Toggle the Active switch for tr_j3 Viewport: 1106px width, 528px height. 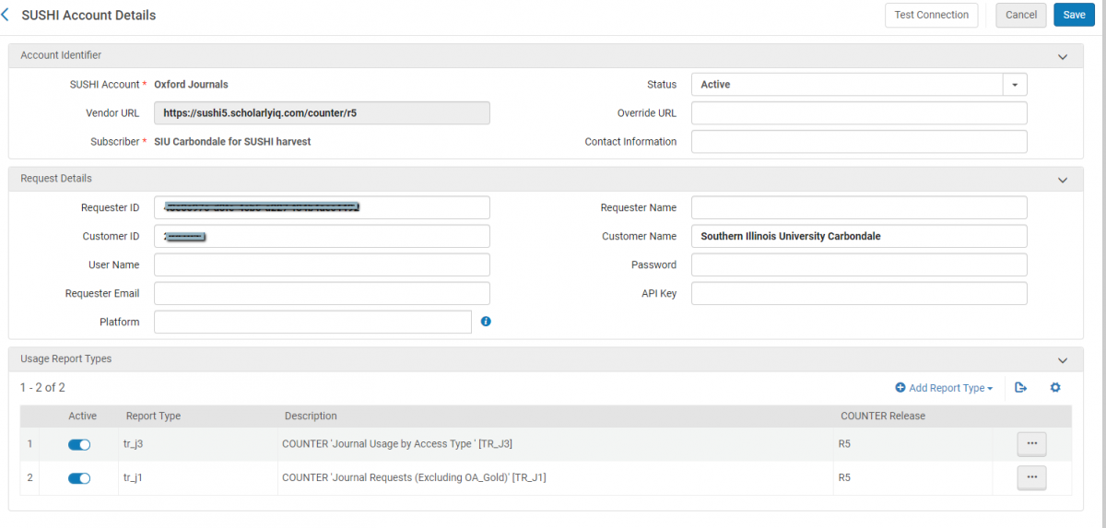click(x=79, y=444)
